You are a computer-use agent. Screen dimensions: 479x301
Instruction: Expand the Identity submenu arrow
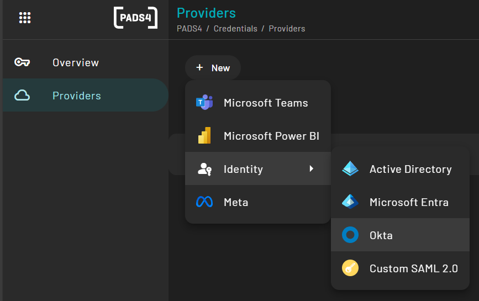(x=311, y=168)
